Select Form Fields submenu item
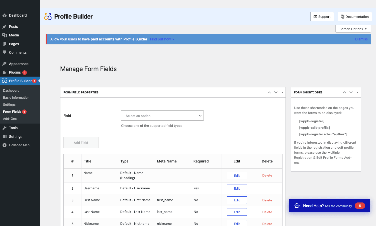Image resolution: width=376 pixels, height=226 pixels. point(12,111)
